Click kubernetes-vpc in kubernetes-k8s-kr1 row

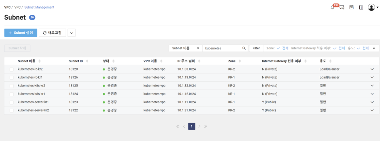click(154, 94)
